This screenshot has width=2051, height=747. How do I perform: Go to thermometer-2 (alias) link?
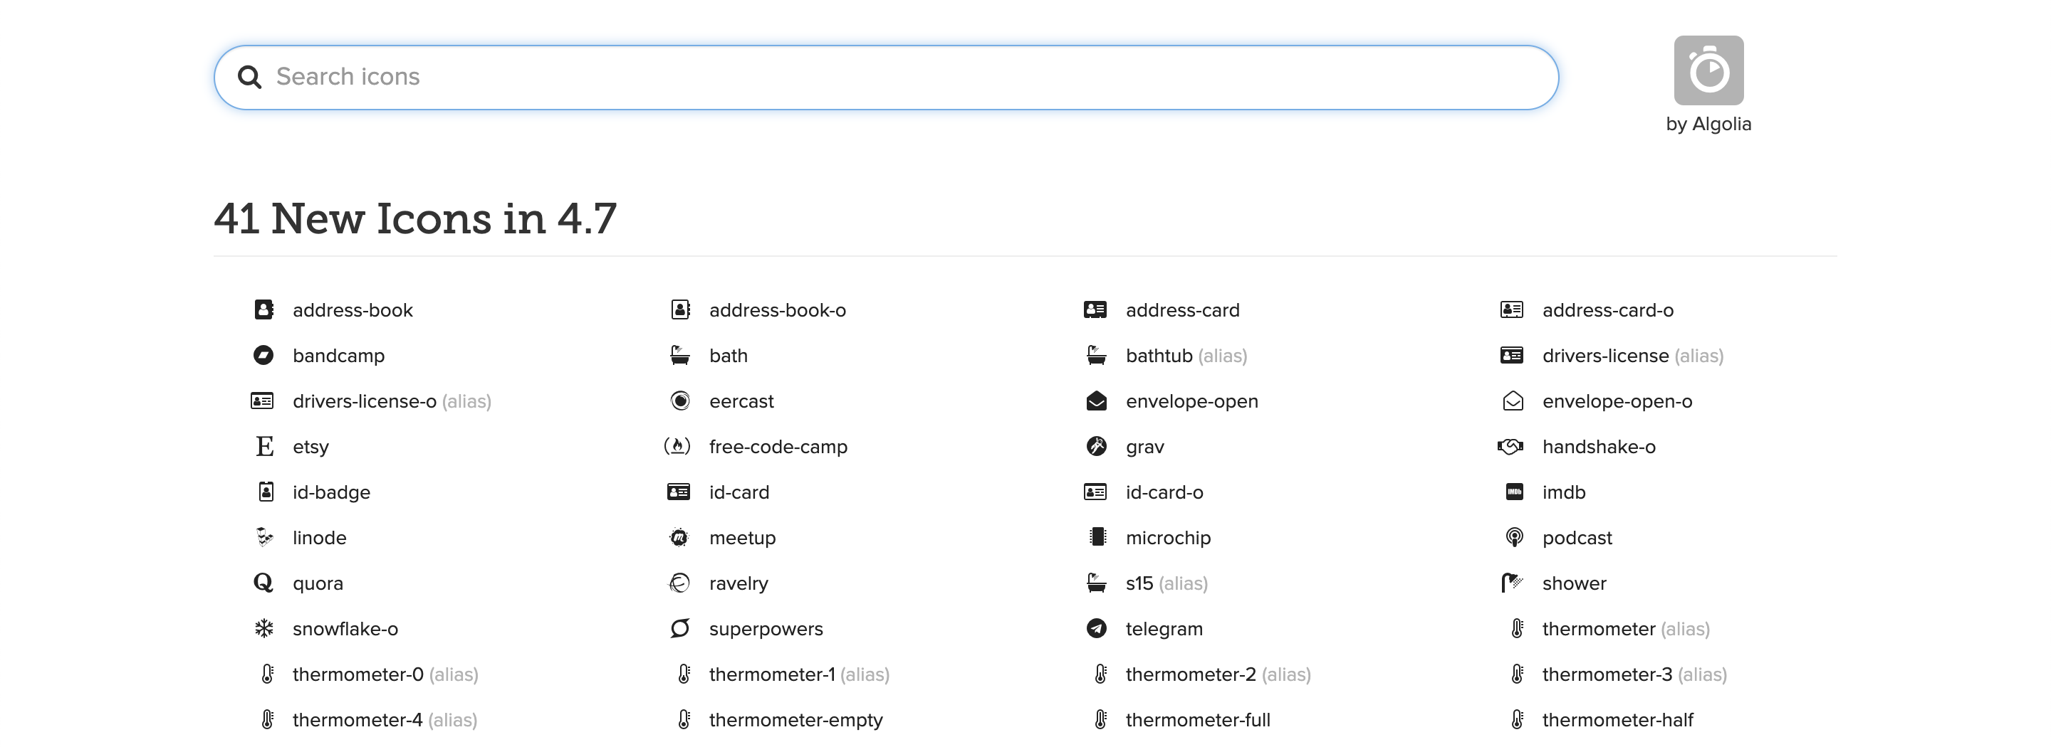point(1218,674)
